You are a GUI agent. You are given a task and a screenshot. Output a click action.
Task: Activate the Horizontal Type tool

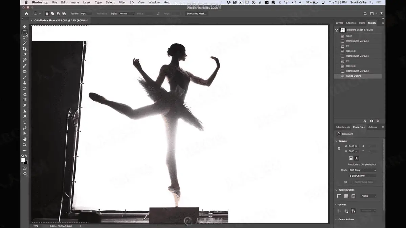pyautogui.click(x=25, y=122)
